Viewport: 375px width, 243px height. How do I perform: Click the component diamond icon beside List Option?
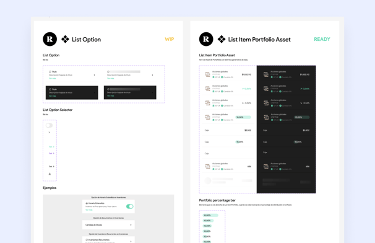(x=65, y=39)
